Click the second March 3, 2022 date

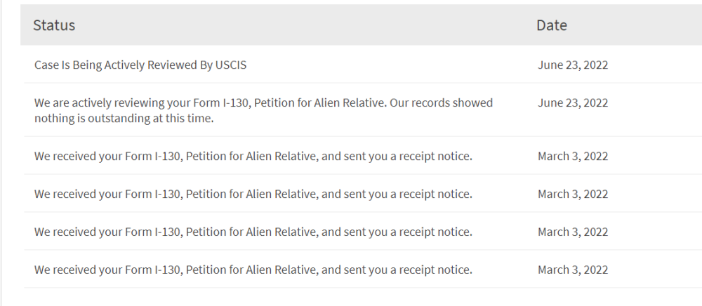click(573, 194)
